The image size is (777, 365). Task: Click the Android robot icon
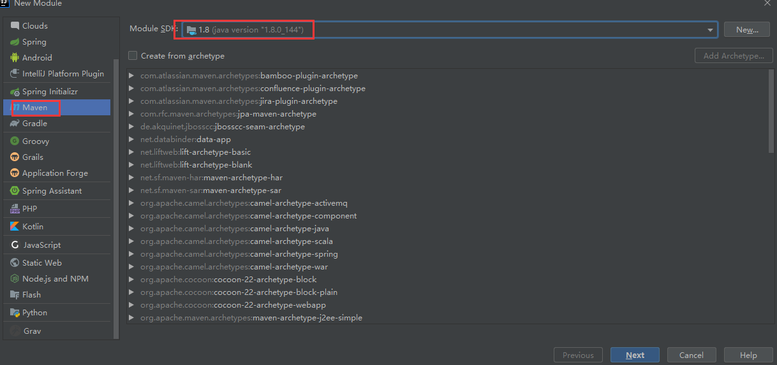pos(15,58)
